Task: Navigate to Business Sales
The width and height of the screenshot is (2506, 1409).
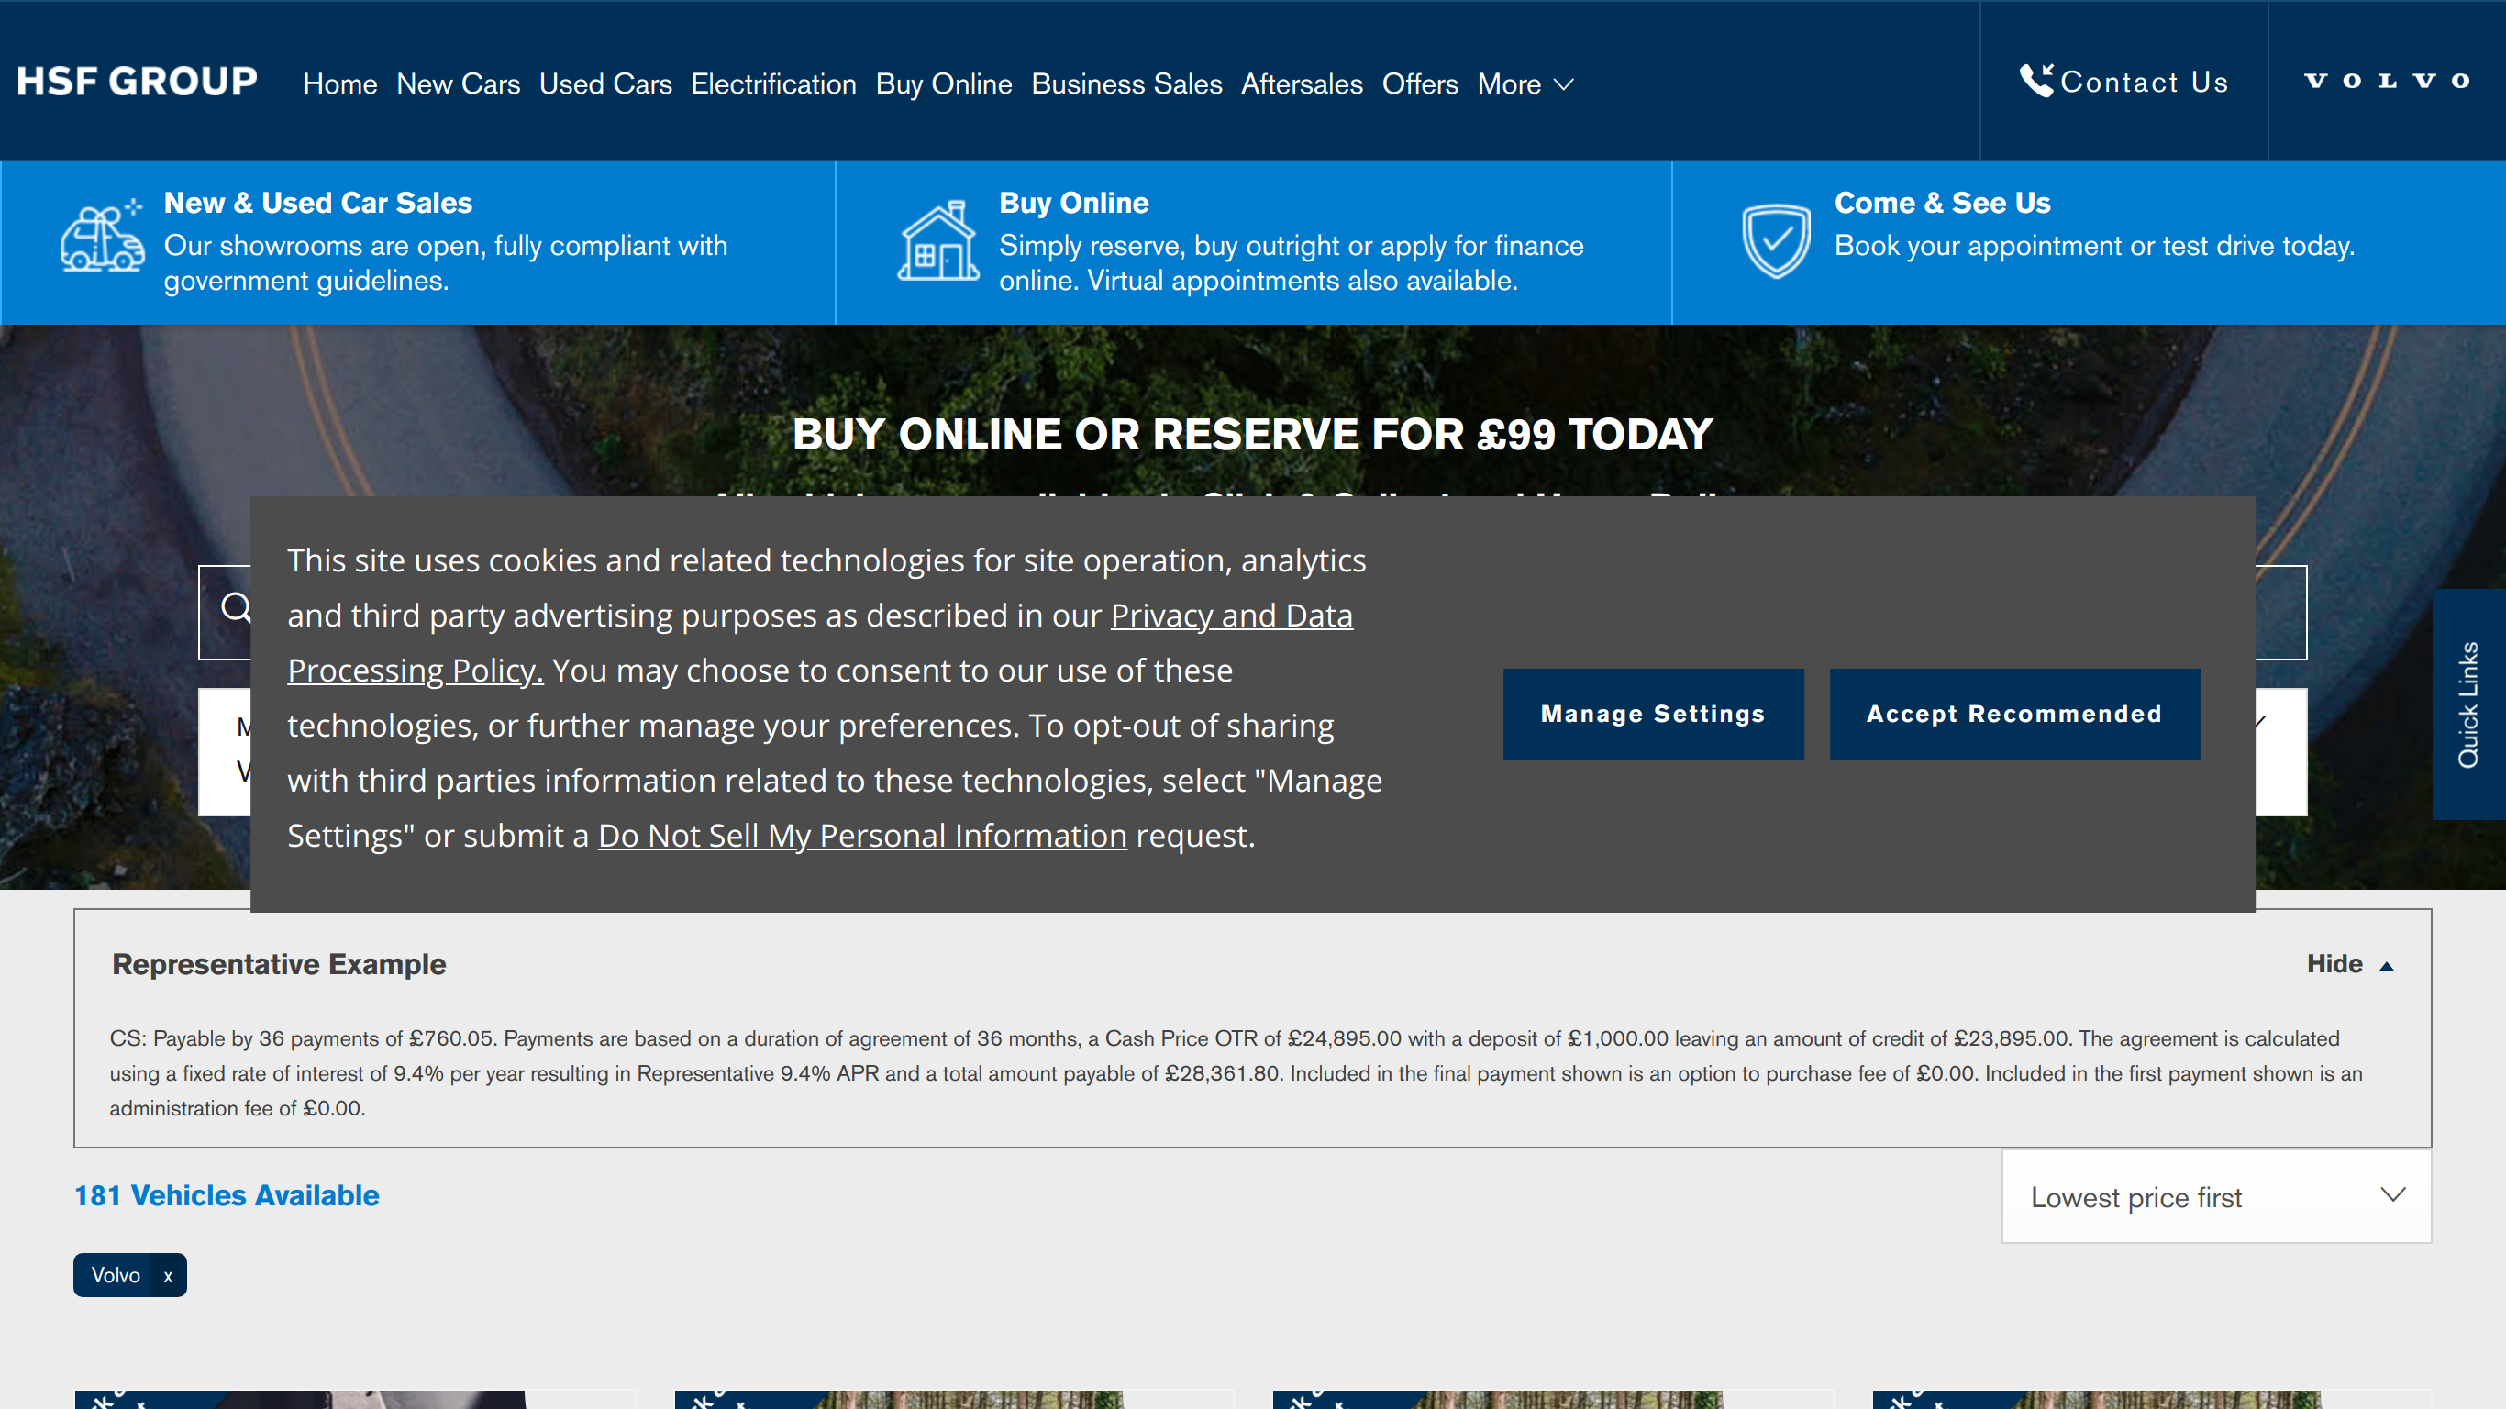Action: point(1126,83)
